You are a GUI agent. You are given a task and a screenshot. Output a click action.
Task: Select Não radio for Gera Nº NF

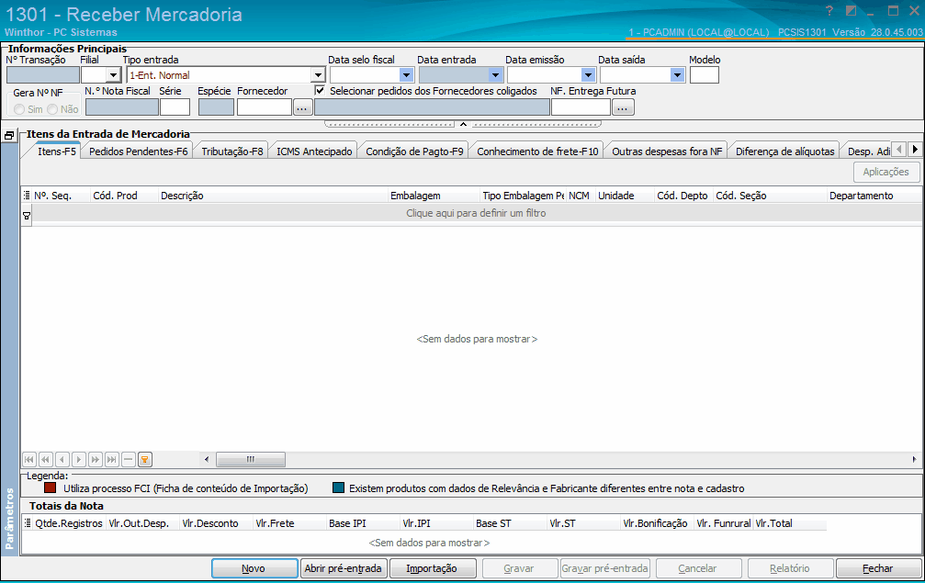[52, 109]
